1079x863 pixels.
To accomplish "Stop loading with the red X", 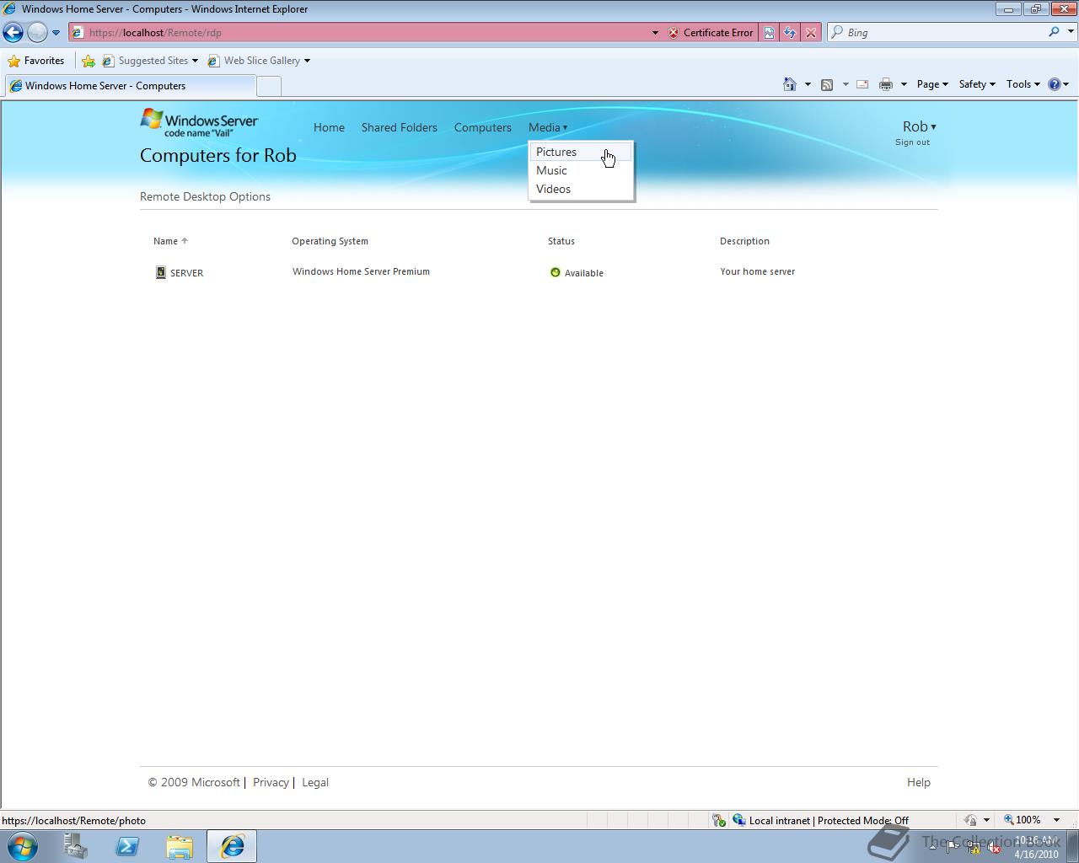I will tap(811, 33).
